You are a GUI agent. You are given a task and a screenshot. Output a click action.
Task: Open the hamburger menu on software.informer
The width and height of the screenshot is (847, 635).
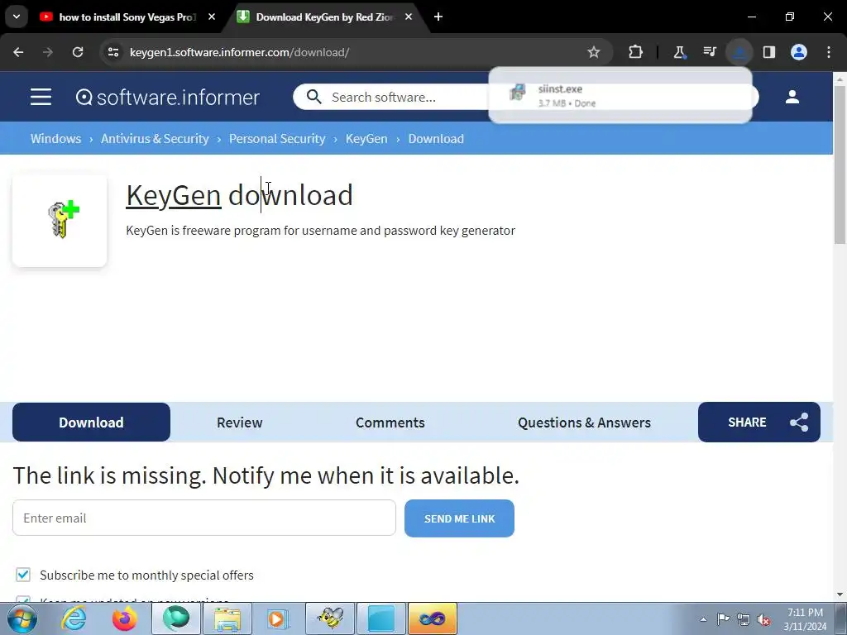41,98
